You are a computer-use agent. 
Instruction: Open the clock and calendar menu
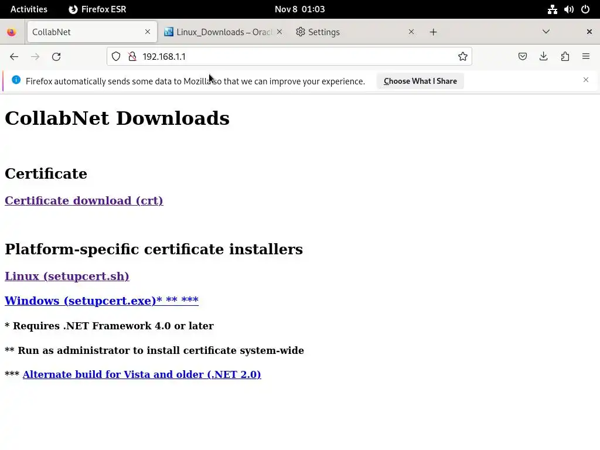tap(299, 9)
